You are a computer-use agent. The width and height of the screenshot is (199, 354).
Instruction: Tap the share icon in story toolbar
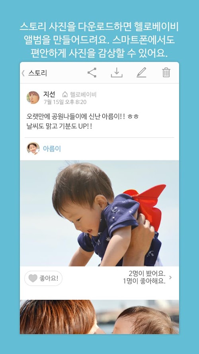click(92, 73)
